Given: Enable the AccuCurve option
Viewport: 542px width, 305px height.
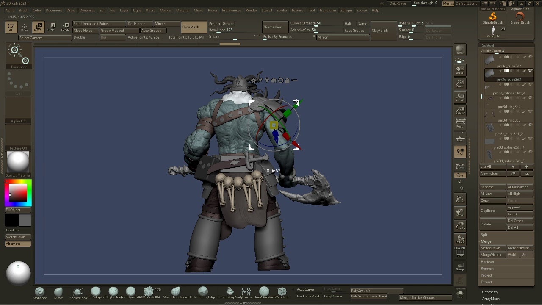Looking at the screenshot, I should (x=305, y=289).
